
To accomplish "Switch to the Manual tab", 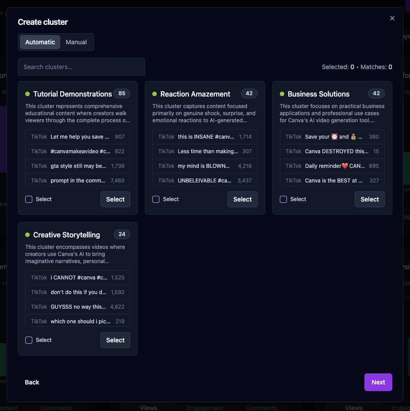I will click(76, 42).
